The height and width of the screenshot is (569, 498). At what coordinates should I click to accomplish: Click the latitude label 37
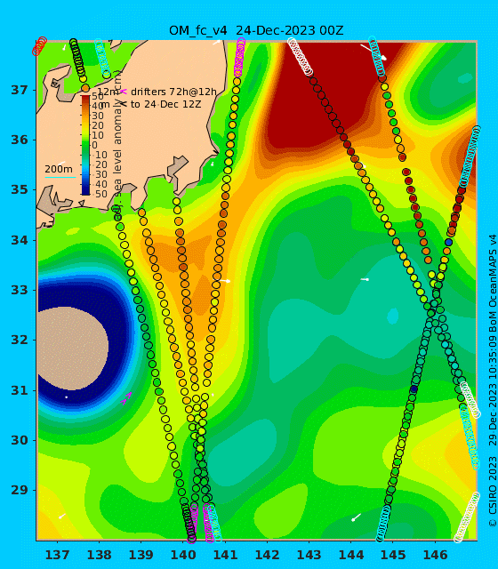coord(20,90)
